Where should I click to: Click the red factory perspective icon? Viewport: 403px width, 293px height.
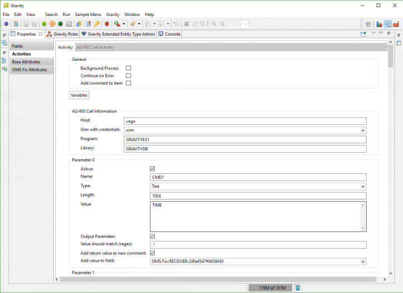tap(396, 24)
